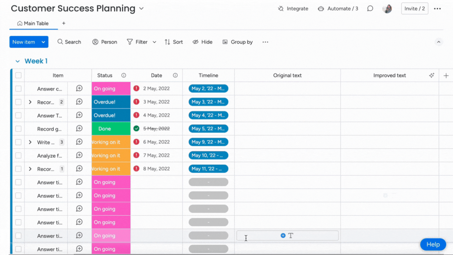Viewport: 453px width, 255px height.
Task: Switch to the Main Table tab
Action: coord(33,23)
